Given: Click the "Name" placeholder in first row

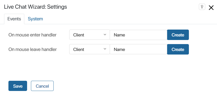Looking at the screenshot, I should tap(119, 35).
